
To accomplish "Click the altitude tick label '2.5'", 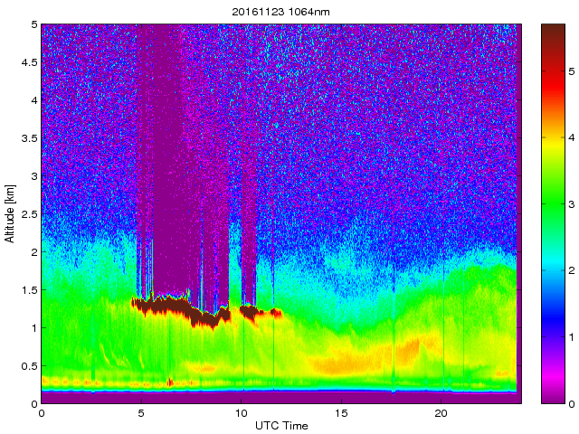I will (30, 214).
